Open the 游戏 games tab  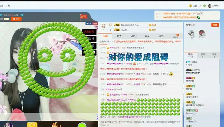pos(161,36)
